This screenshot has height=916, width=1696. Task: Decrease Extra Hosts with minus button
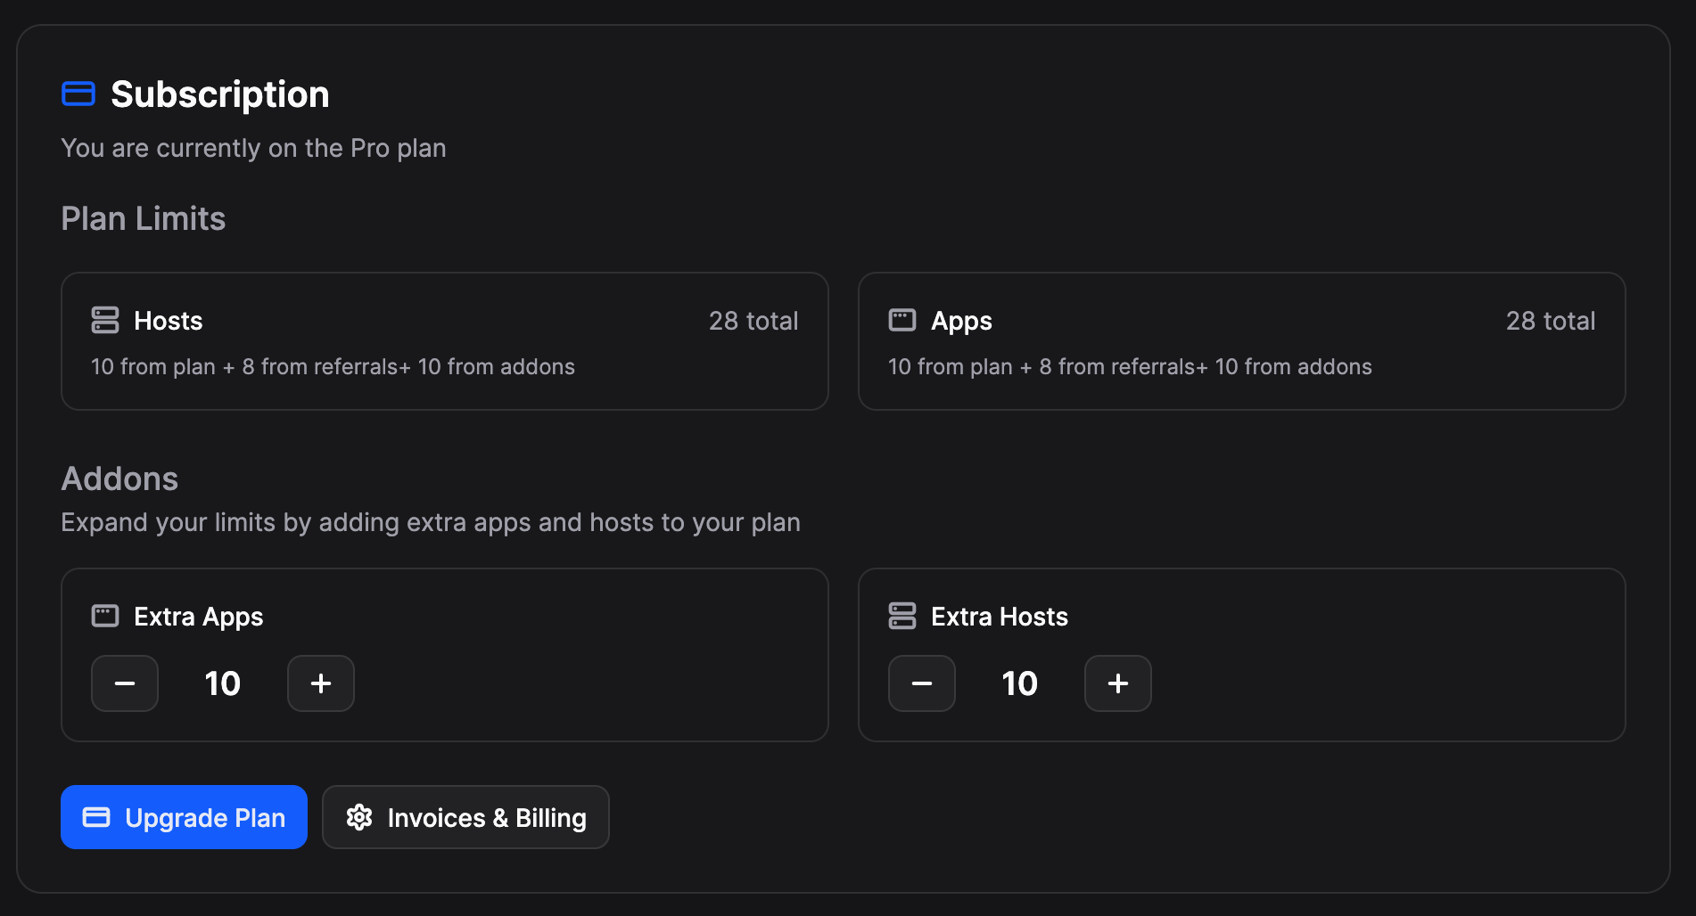click(x=922, y=683)
